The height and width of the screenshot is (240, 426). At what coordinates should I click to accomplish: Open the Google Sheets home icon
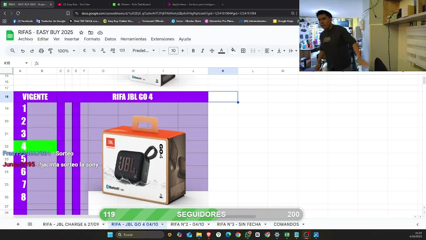click(10, 35)
